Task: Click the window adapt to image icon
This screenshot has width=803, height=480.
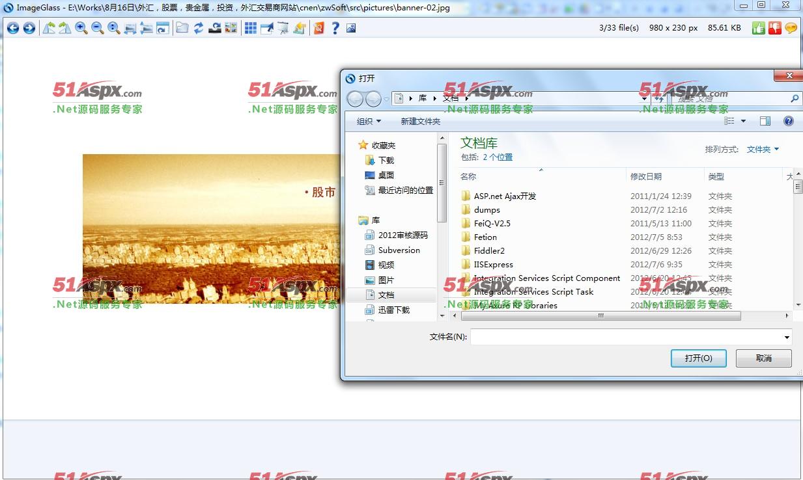Action: (163, 28)
